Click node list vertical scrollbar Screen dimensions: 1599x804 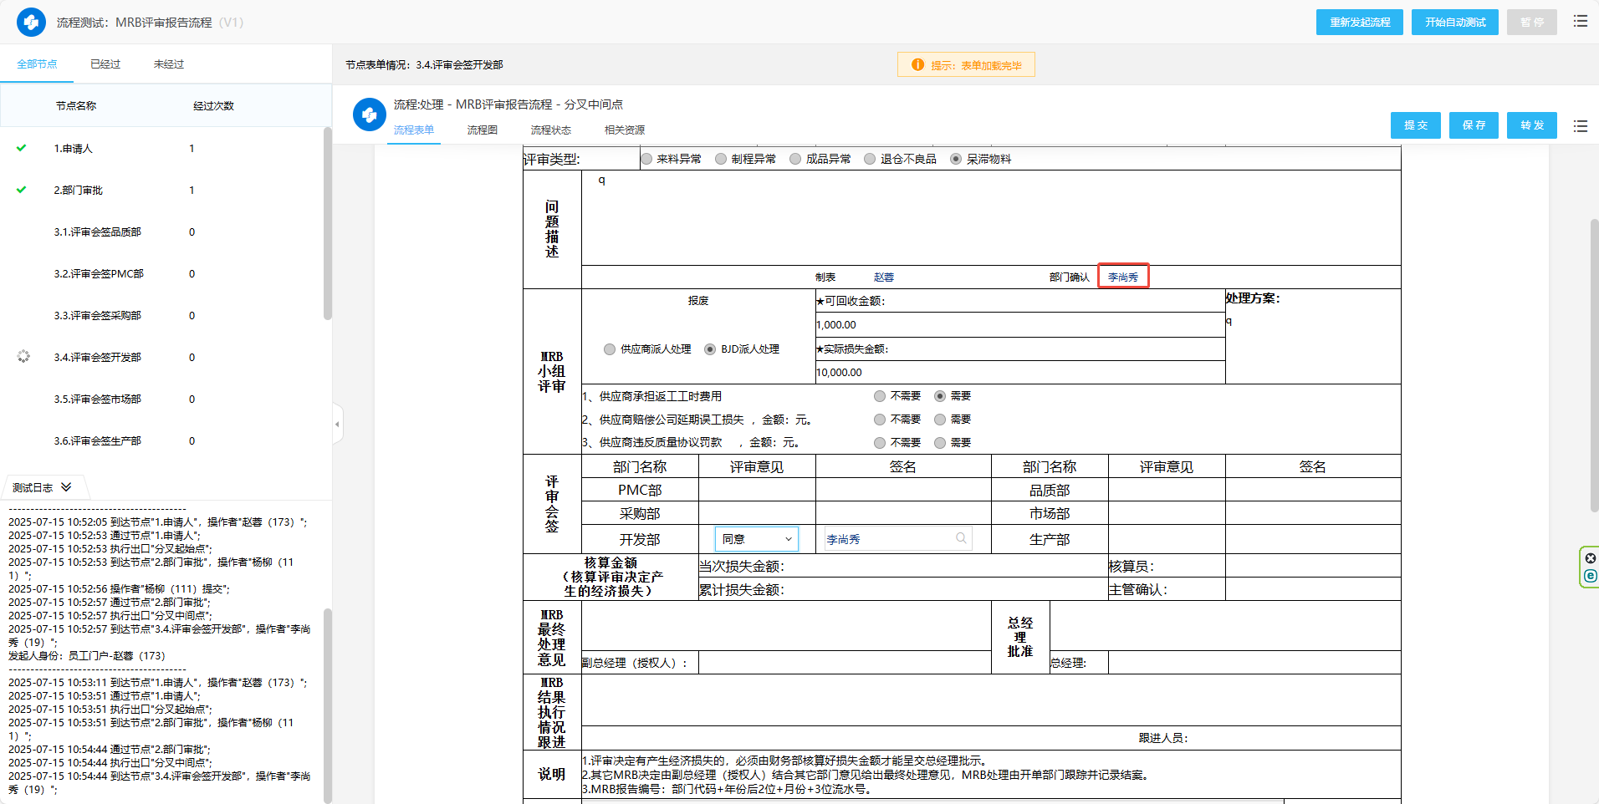[x=328, y=223]
